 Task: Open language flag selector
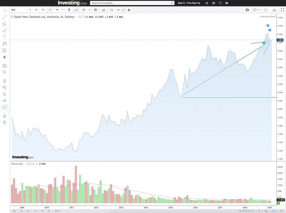click(x=226, y=3)
